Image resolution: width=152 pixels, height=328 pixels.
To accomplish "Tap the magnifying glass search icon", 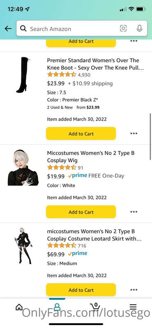I will (23, 28).
